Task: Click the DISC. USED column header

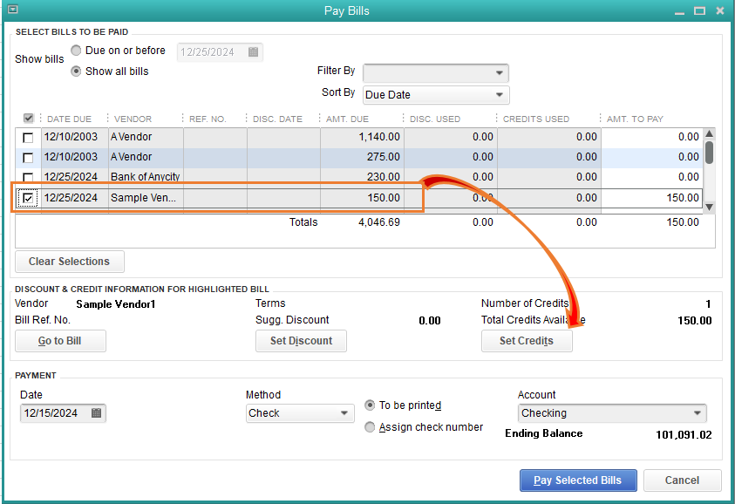Action: 435,119
